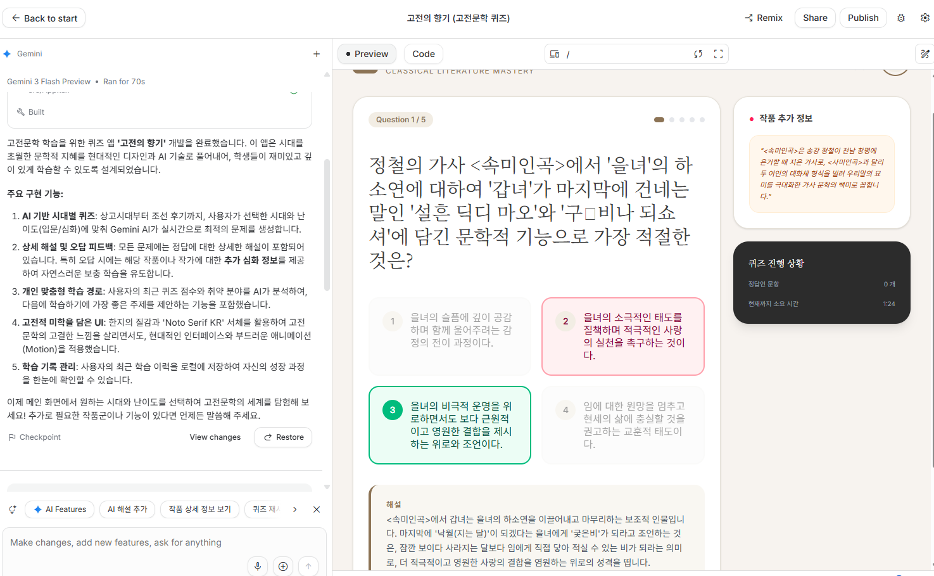The image size is (934, 576).
Task: Click the 정답인 문항 count row
Action: coord(822,284)
